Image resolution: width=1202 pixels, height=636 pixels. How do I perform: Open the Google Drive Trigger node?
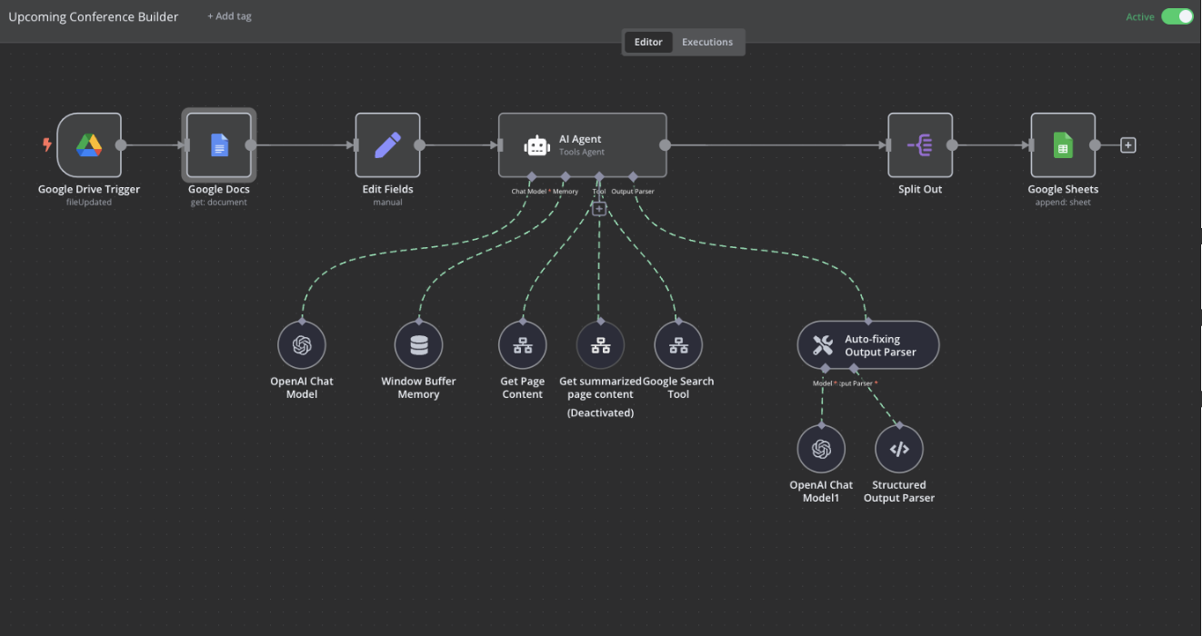[x=89, y=144]
